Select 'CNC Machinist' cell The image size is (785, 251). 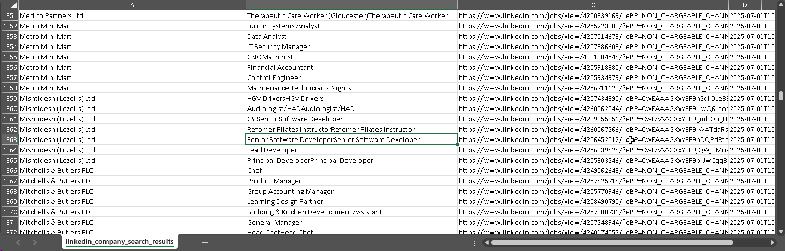tap(352, 57)
